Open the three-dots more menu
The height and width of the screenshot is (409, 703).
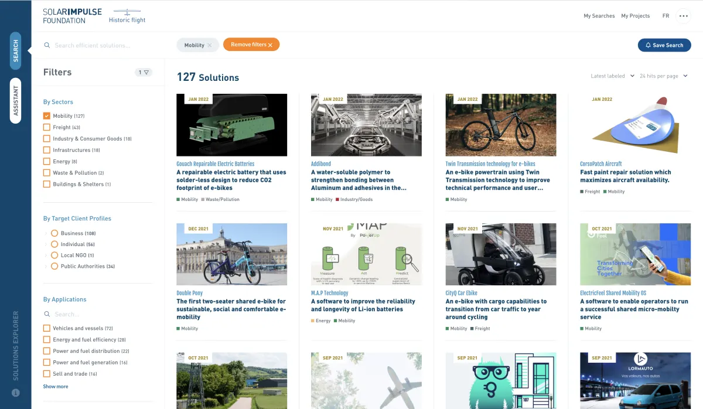point(683,16)
